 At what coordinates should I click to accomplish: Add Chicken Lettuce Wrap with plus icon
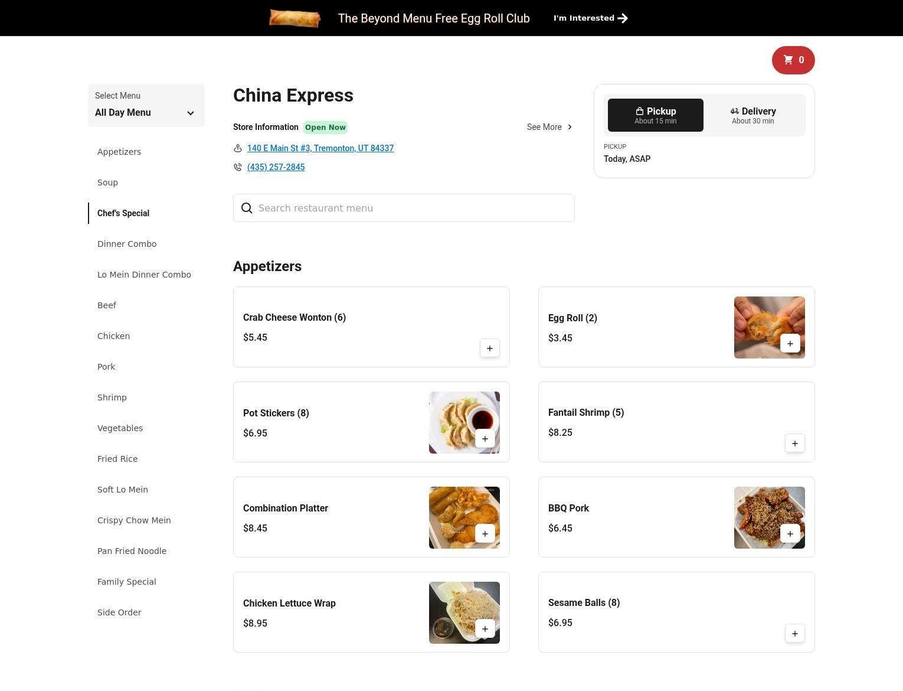point(485,629)
